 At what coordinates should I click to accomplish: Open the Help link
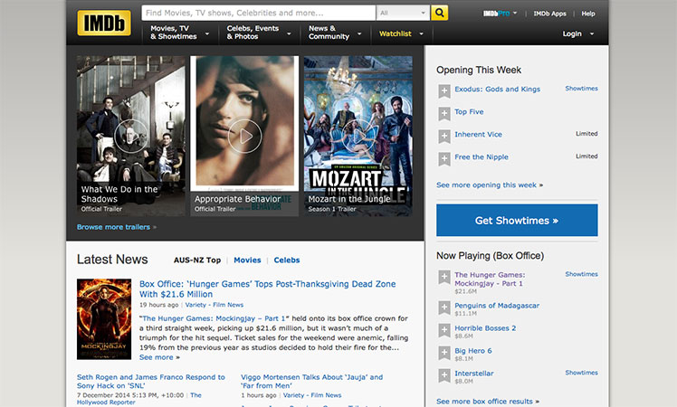[588, 14]
